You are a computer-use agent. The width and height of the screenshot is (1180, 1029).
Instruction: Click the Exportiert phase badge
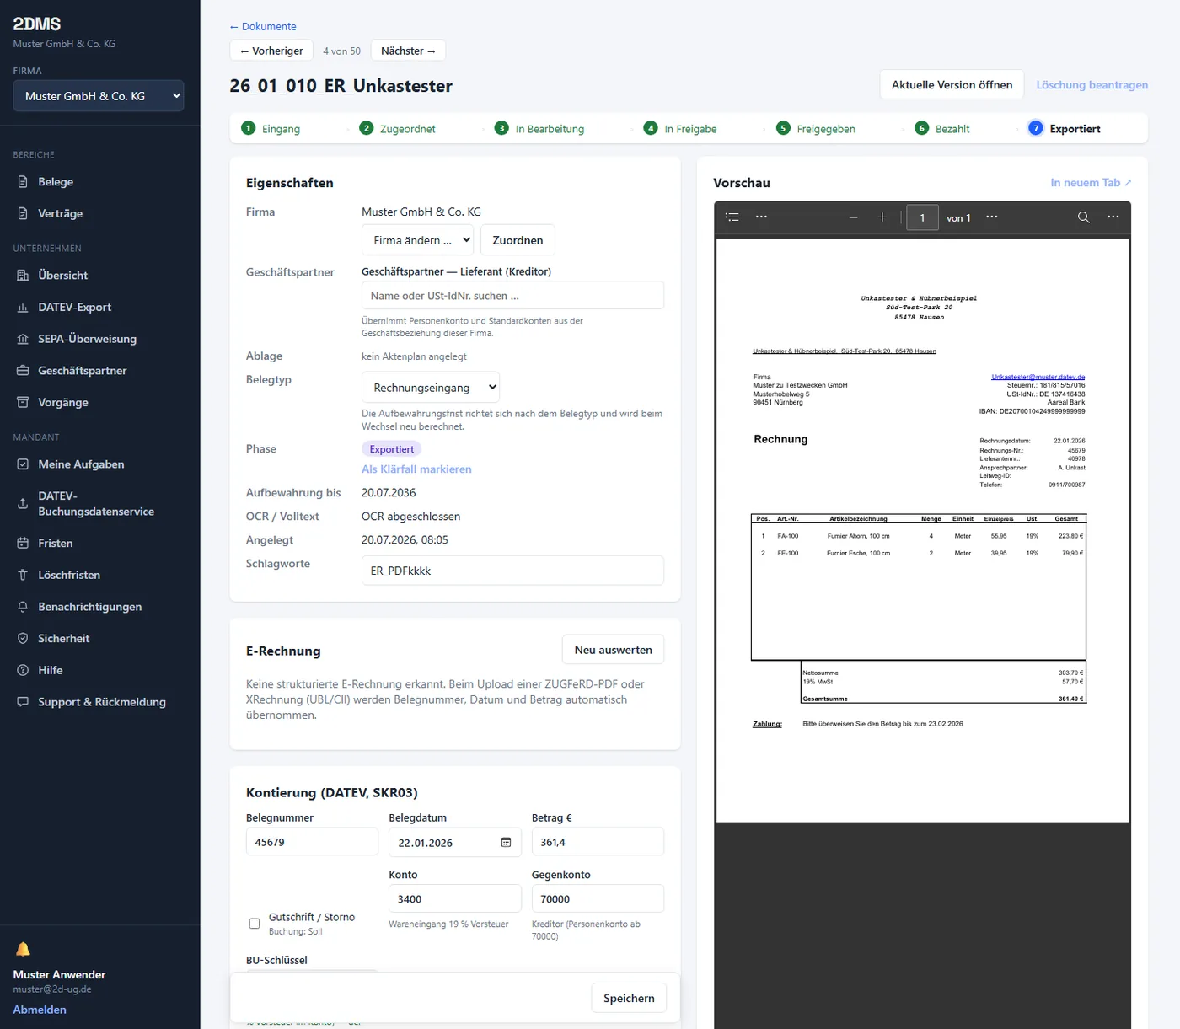click(391, 449)
